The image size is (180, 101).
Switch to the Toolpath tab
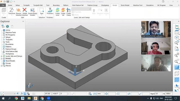point(26,5)
